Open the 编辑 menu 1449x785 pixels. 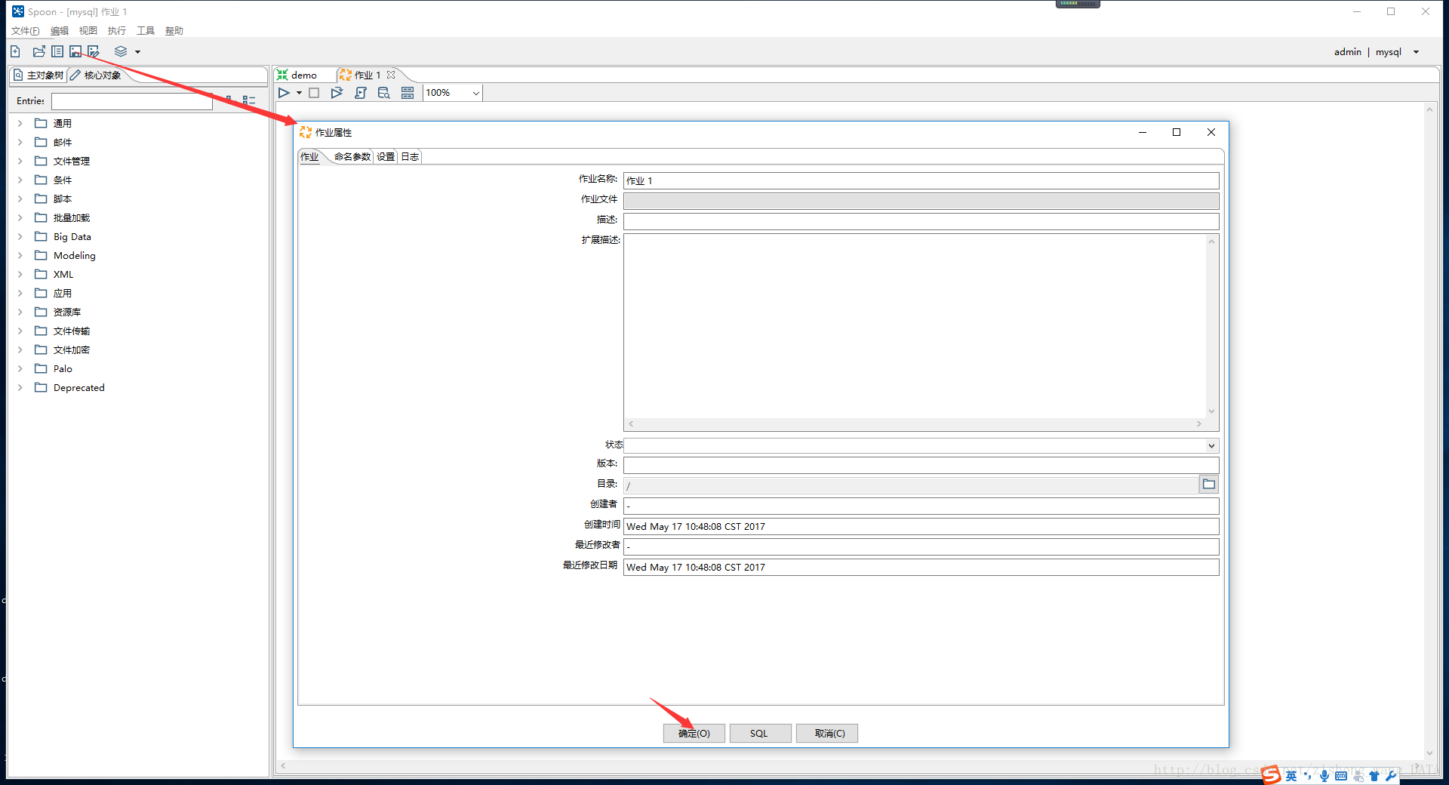coord(60,31)
